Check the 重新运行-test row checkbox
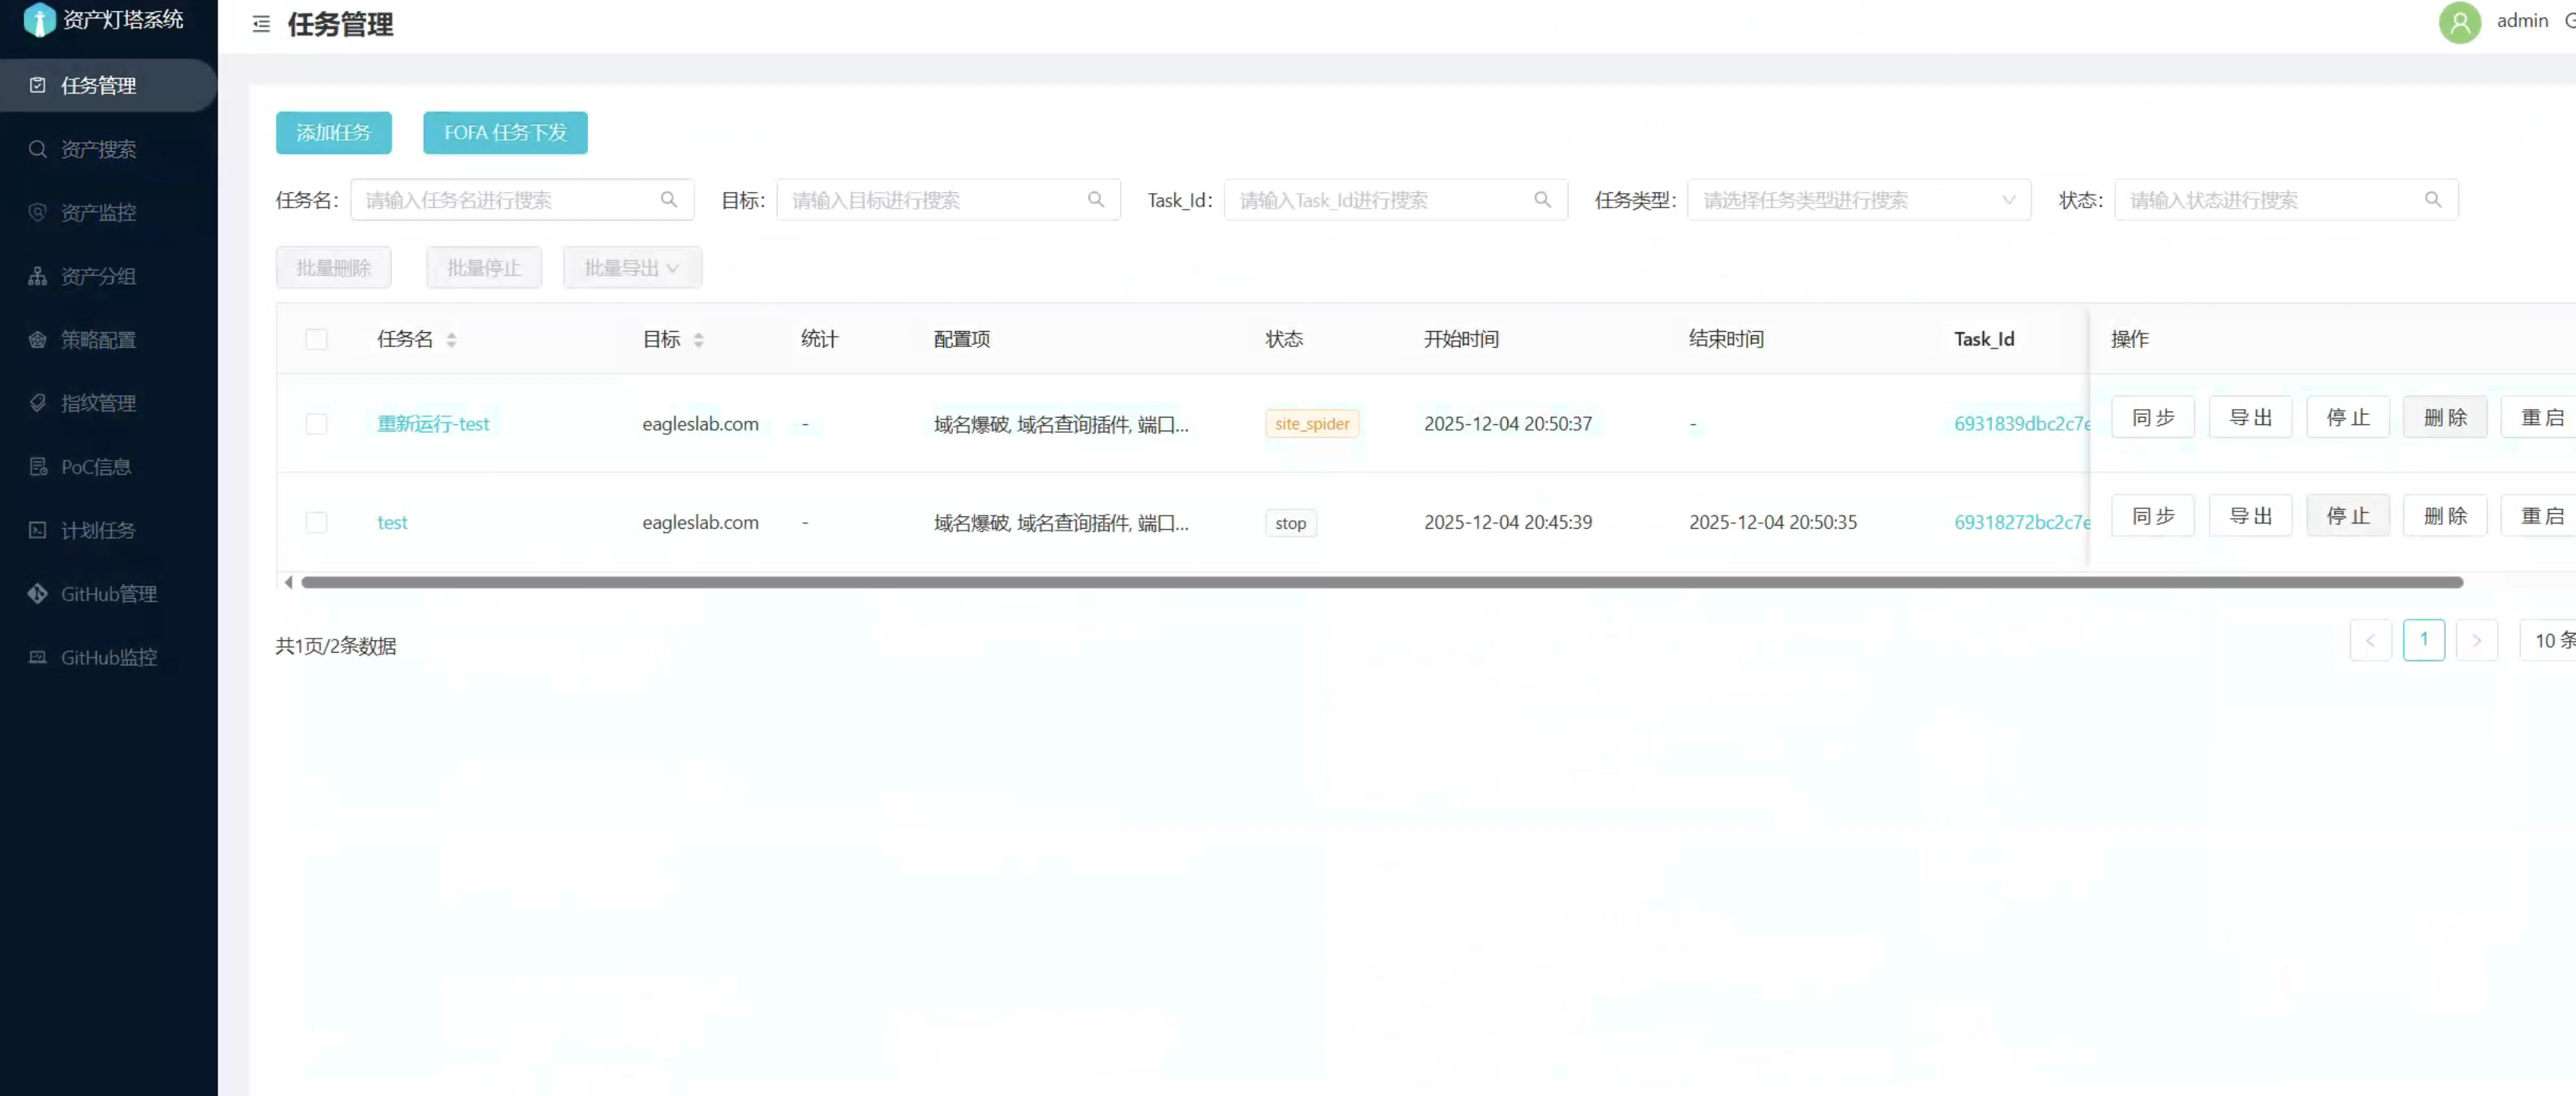This screenshot has width=2576, height=1096. (316, 423)
